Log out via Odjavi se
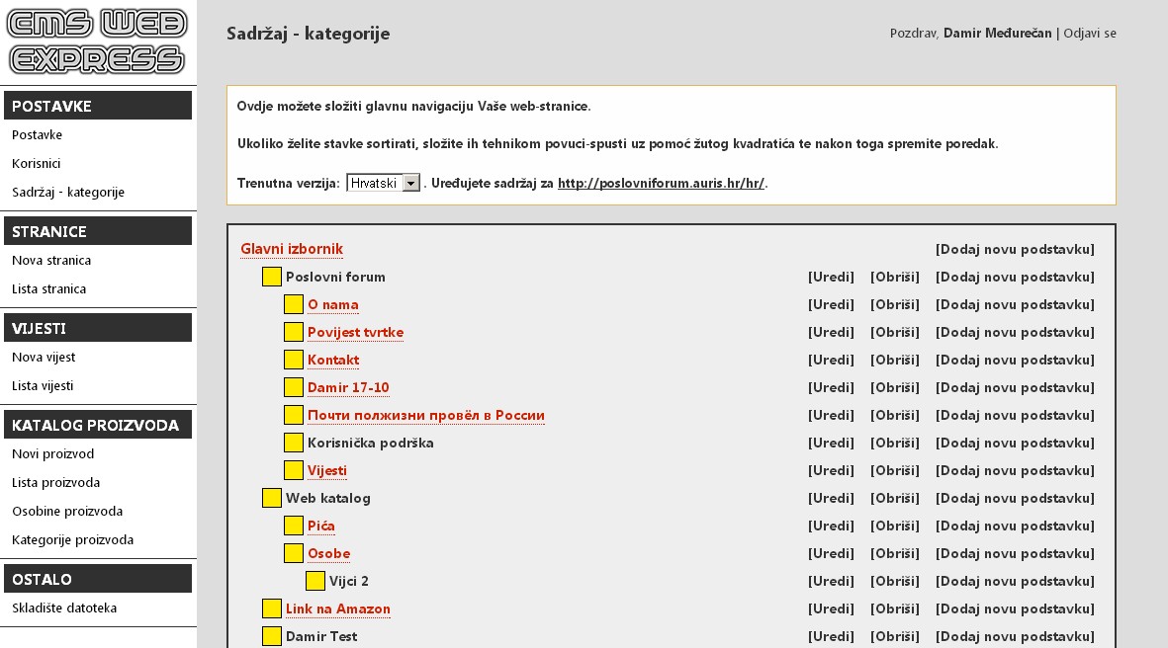The image size is (1168, 648). tap(1090, 33)
